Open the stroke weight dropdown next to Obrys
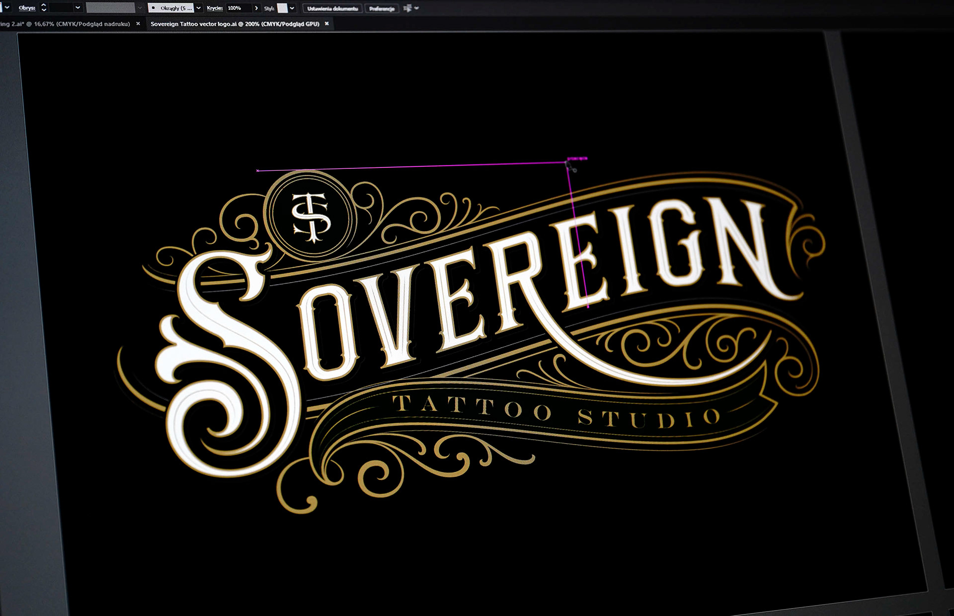 [78, 7]
